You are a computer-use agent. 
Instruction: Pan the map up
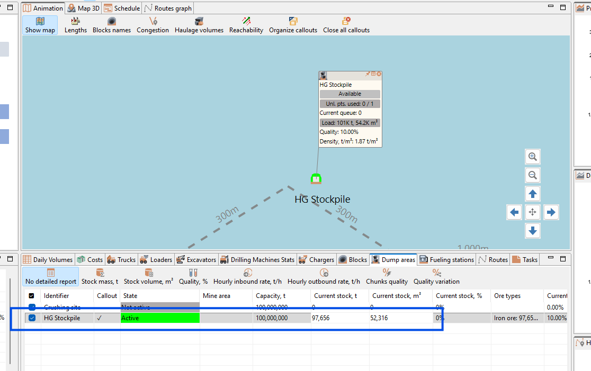click(x=533, y=194)
